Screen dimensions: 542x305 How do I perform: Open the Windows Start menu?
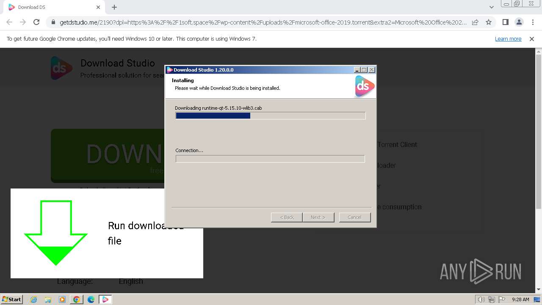[x=11, y=299]
